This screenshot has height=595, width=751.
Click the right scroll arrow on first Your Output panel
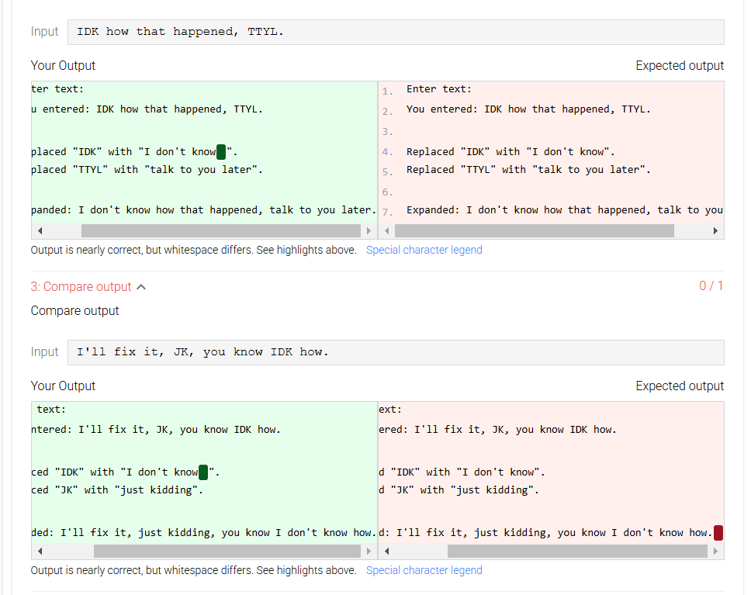coord(369,230)
